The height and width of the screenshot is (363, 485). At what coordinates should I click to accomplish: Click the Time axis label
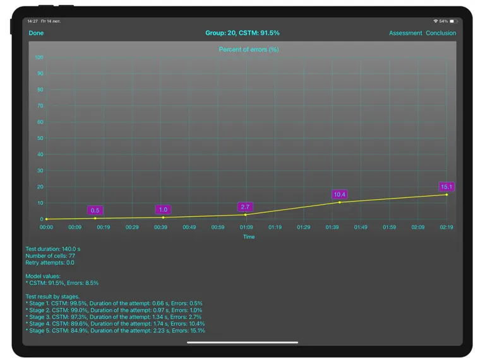click(249, 237)
